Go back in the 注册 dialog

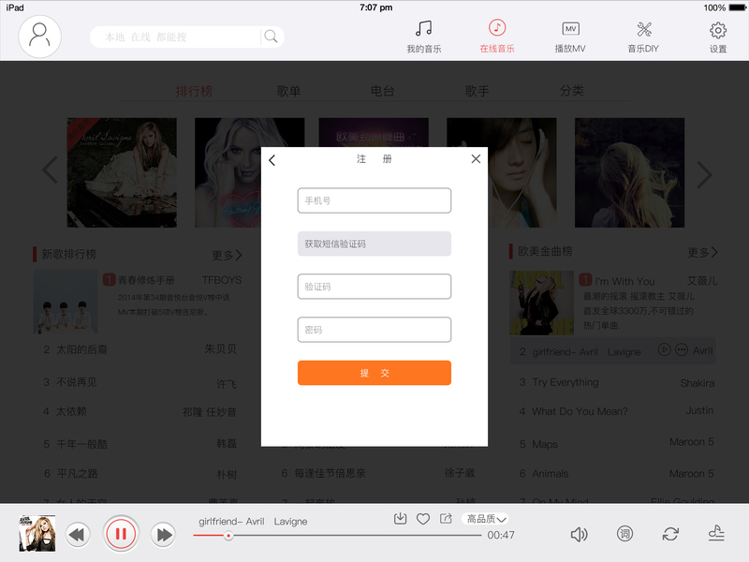point(272,160)
